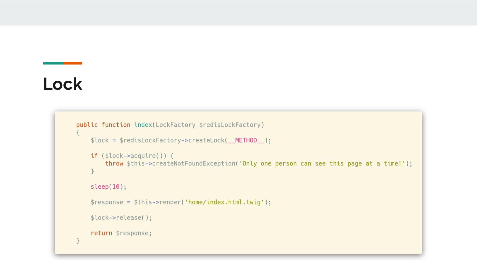477x268 pixels.
Task: Click the "sleep" function call
Action: click(100, 187)
